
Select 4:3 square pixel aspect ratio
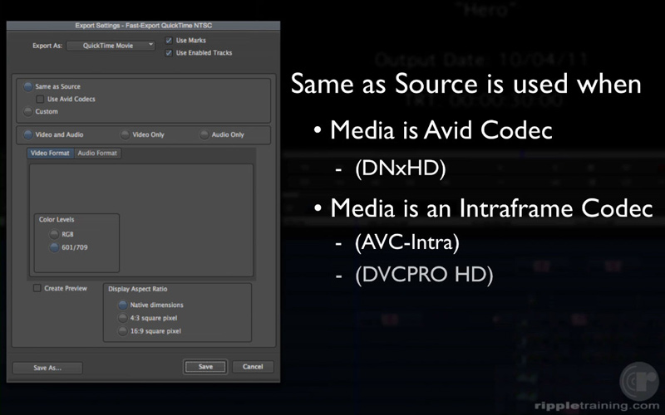122,318
